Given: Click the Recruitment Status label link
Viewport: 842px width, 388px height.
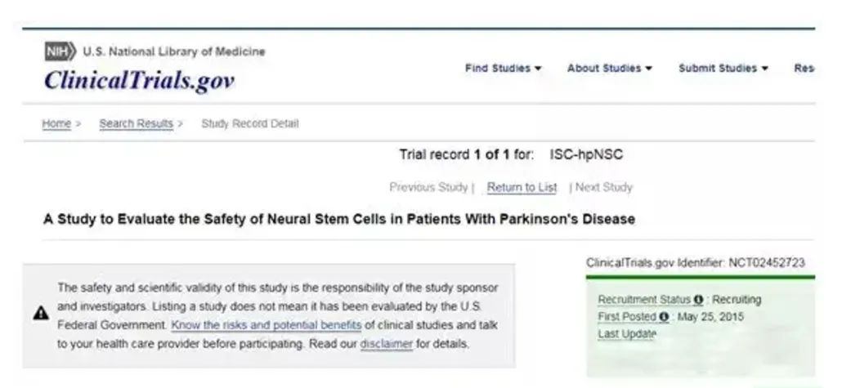Looking at the screenshot, I should (x=644, y=300).
